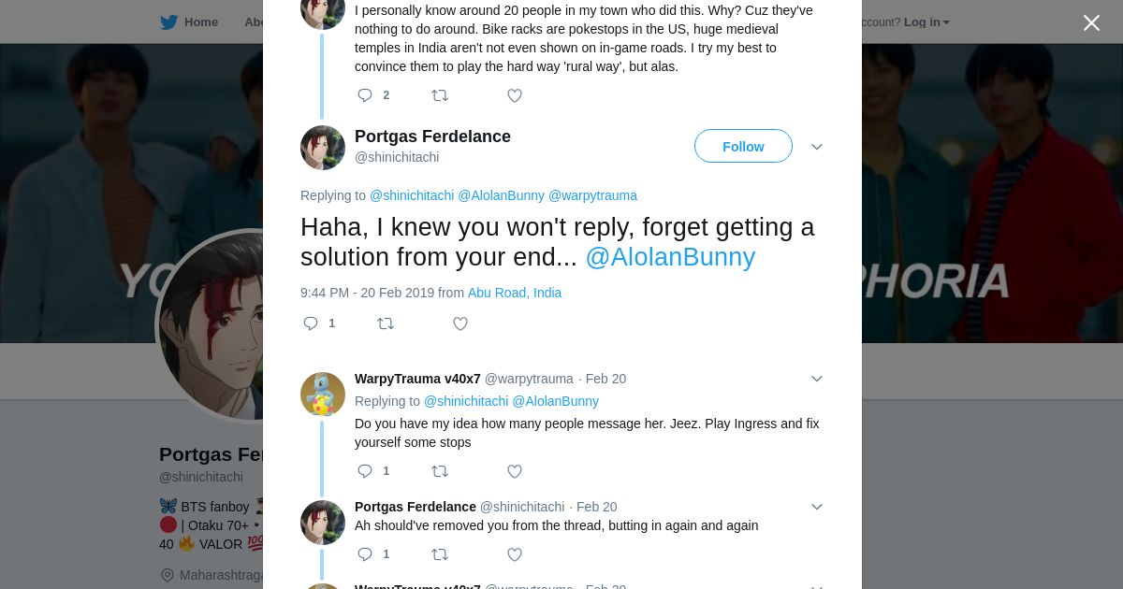Go to Twitter Home tab
The width and height of the screenshot is (1123, 589).
pyautogui.click(x=189, y=22)
